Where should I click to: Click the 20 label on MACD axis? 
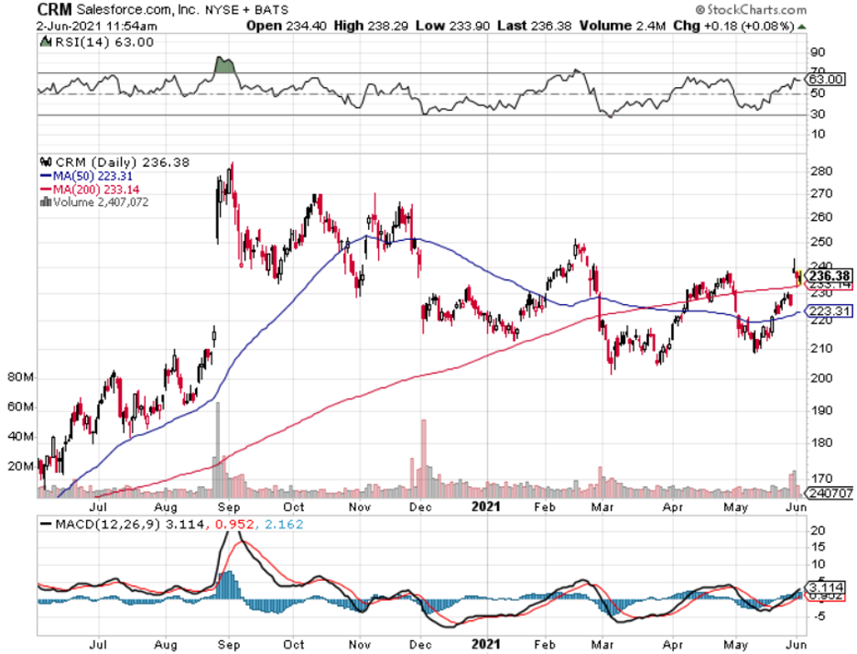point(819,531)
